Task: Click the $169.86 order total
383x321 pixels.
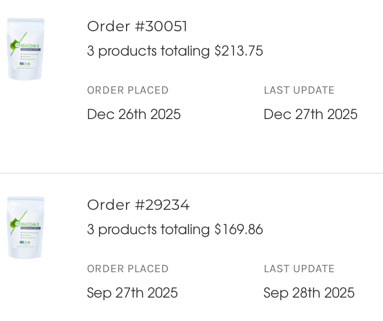Action: click(x=239, y=229)
